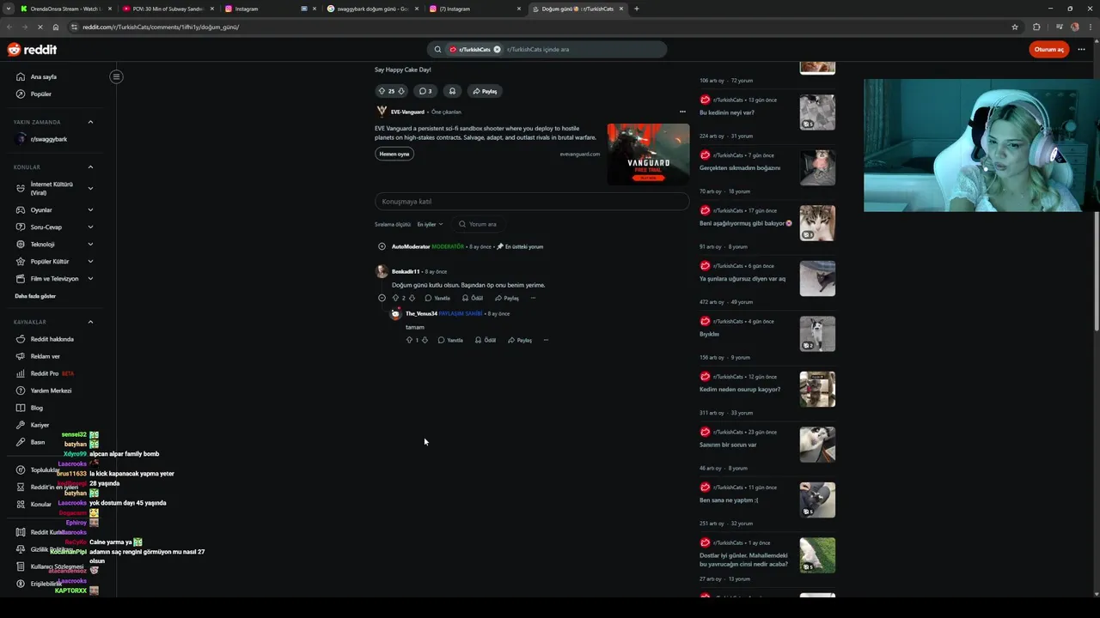Screen dimensions: 1100x618
Task: Upvote Benkadir11's comment
Action: click(x=395, y=298)
